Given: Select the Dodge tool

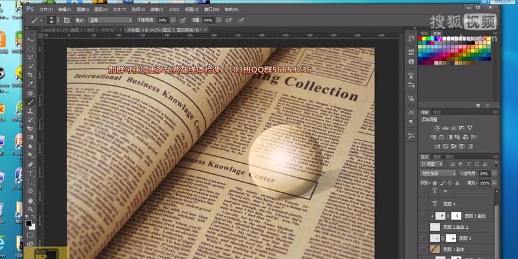Looking at the screenshot, I should point(30,155).
